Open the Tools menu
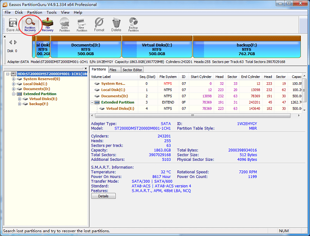The width and height of the screenshot is (310, 236). pos(52,12)
